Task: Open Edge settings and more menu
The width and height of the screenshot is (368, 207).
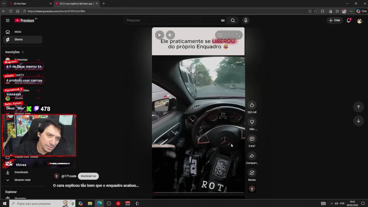Action: pos(351,11)
